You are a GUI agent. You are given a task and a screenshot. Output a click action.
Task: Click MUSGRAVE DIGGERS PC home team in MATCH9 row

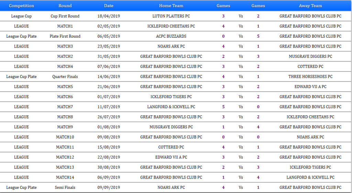click(171, 127)
